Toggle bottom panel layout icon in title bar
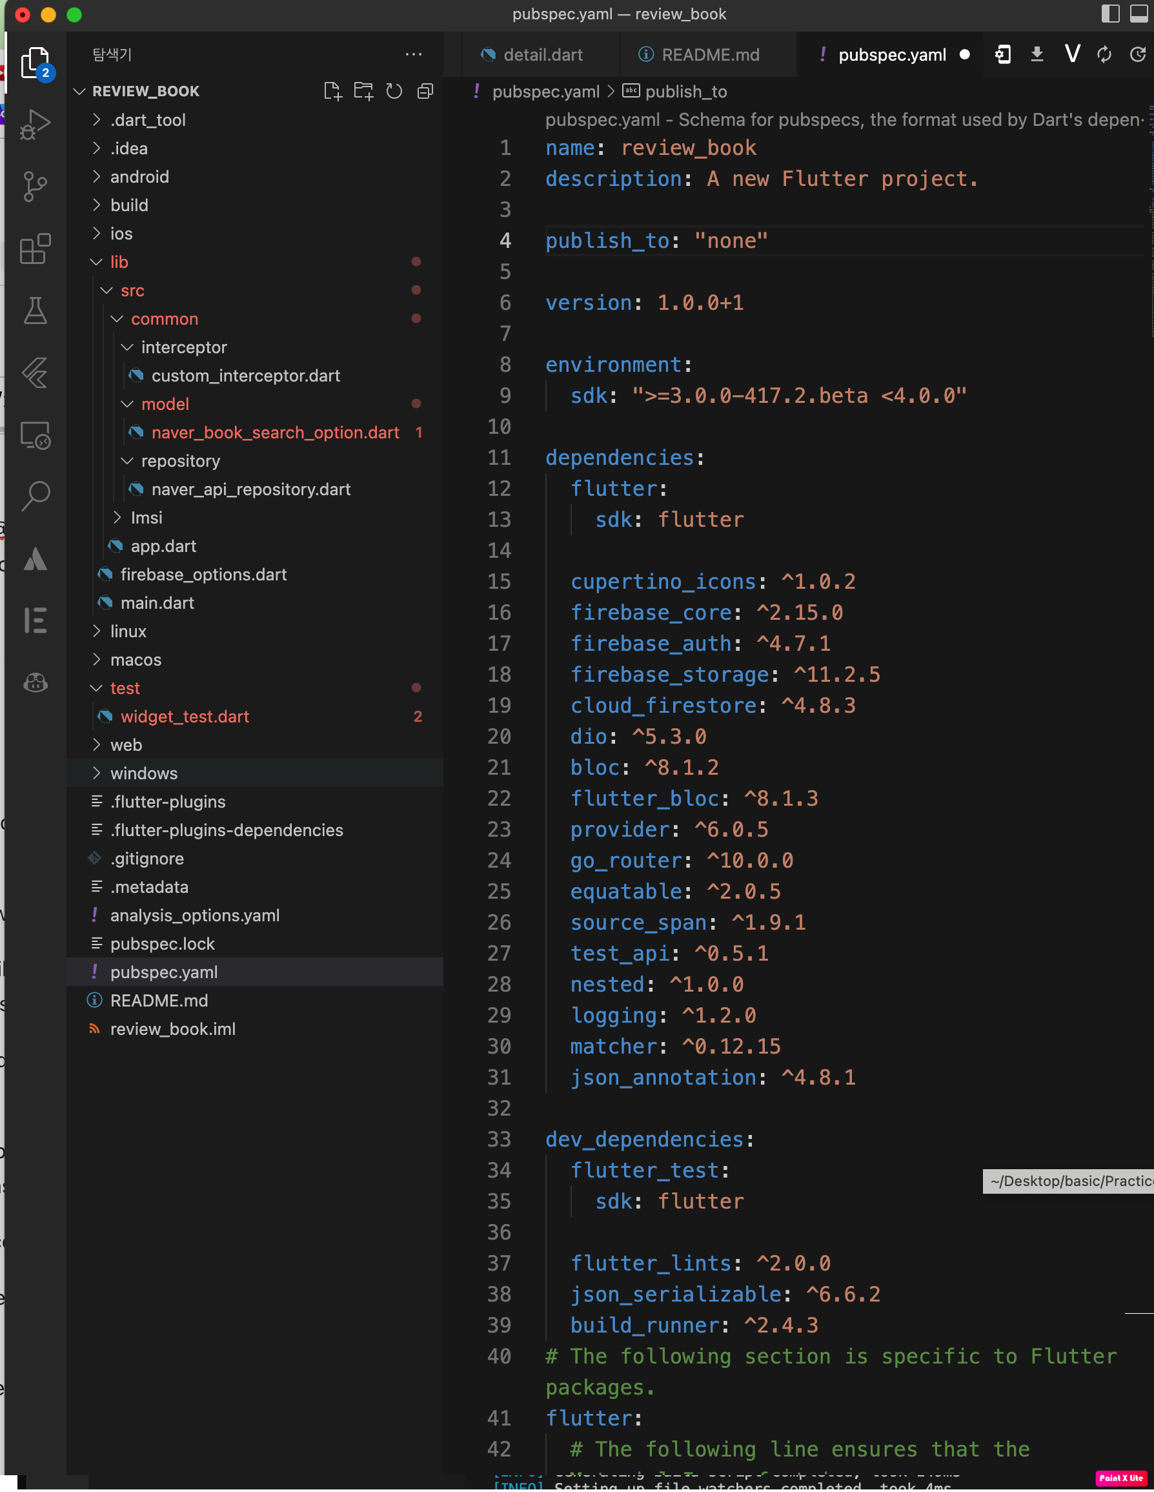The height and width of the screenshot is (1492, 1154). [x=1139, y=14]
